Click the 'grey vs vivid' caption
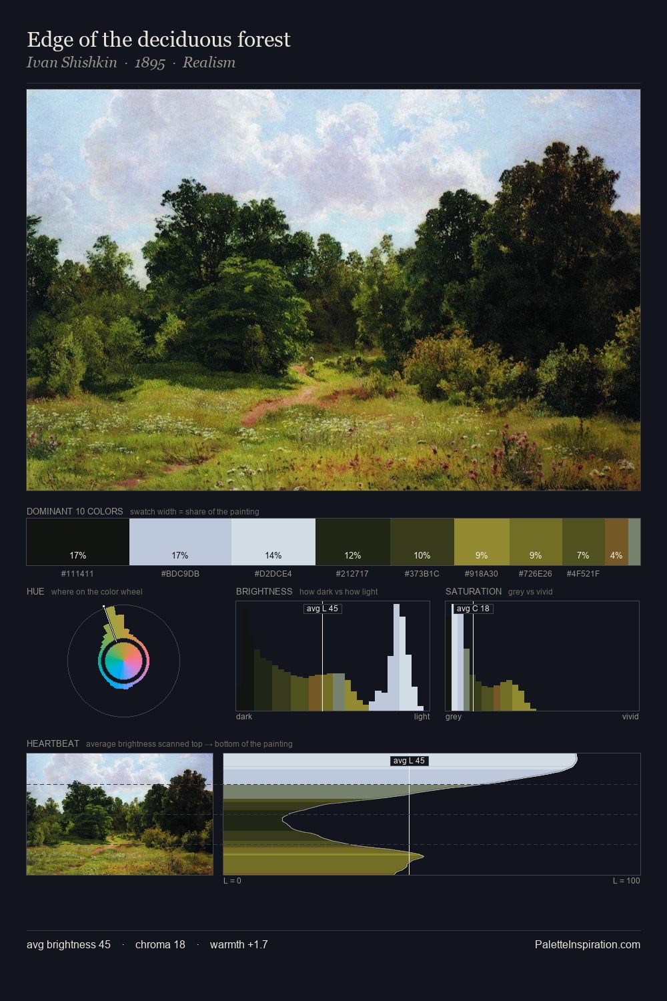 click(530, 592)
